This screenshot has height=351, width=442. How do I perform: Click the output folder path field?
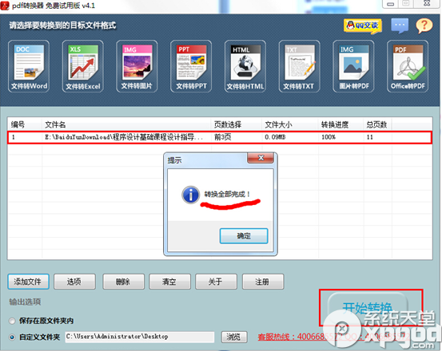coord(140,337)
